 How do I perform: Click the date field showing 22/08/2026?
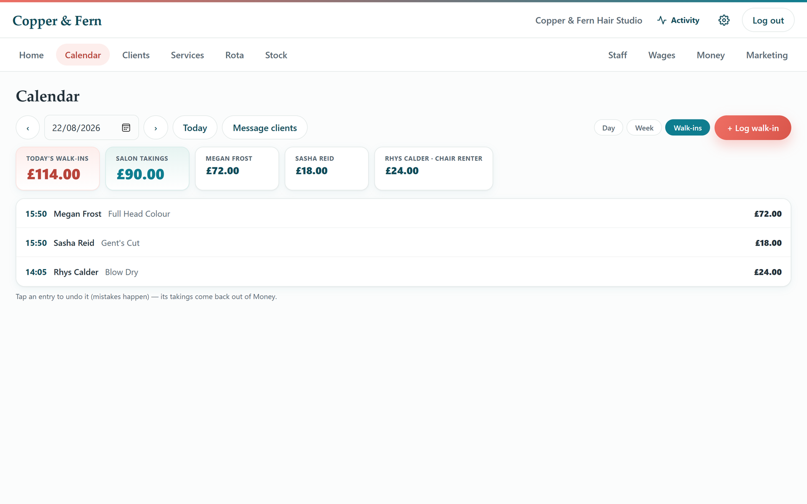(x=91, y=128)
